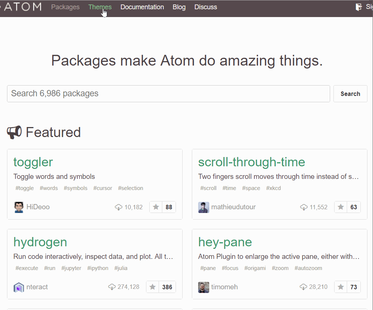Select the #selection tag
373x310 pixels.
[130, 188]
